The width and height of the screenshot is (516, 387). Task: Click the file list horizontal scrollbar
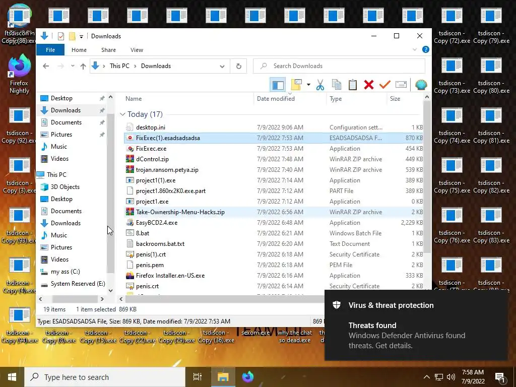pos(224,299)
